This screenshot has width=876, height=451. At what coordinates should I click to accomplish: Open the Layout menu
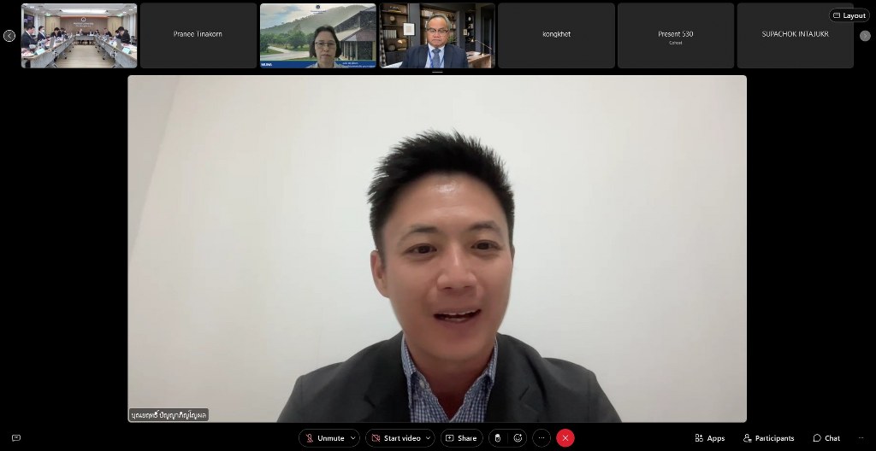(849, 15)
